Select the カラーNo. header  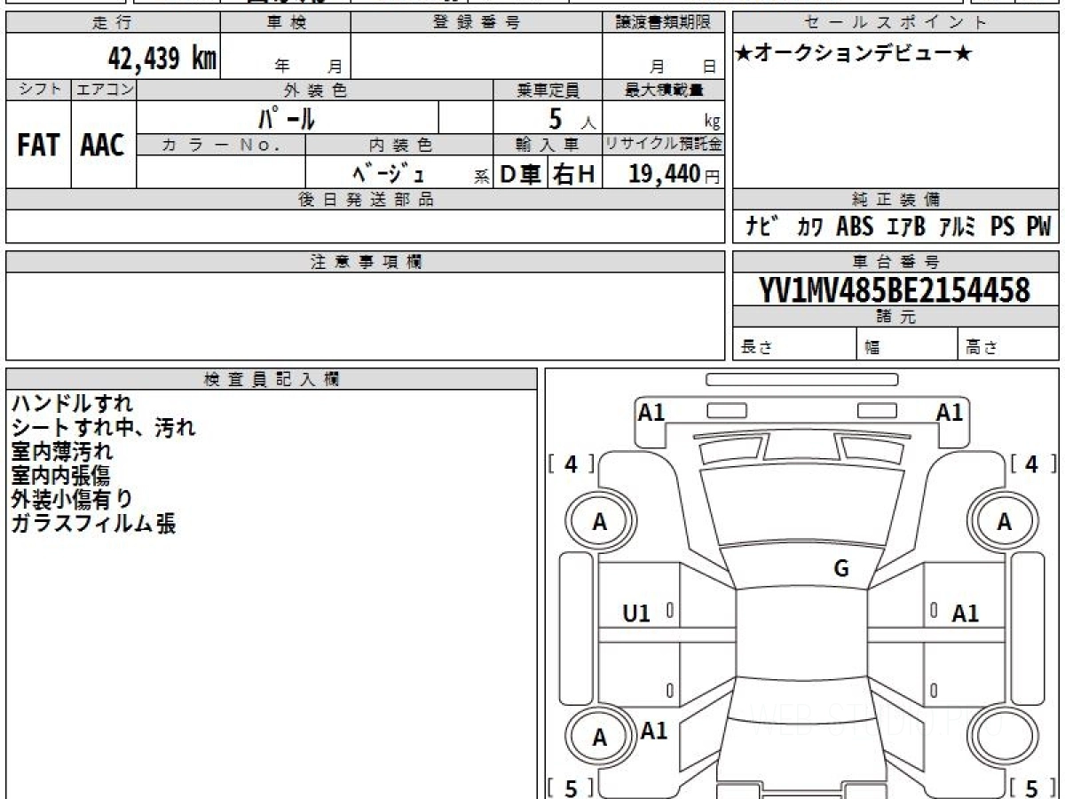221,144
